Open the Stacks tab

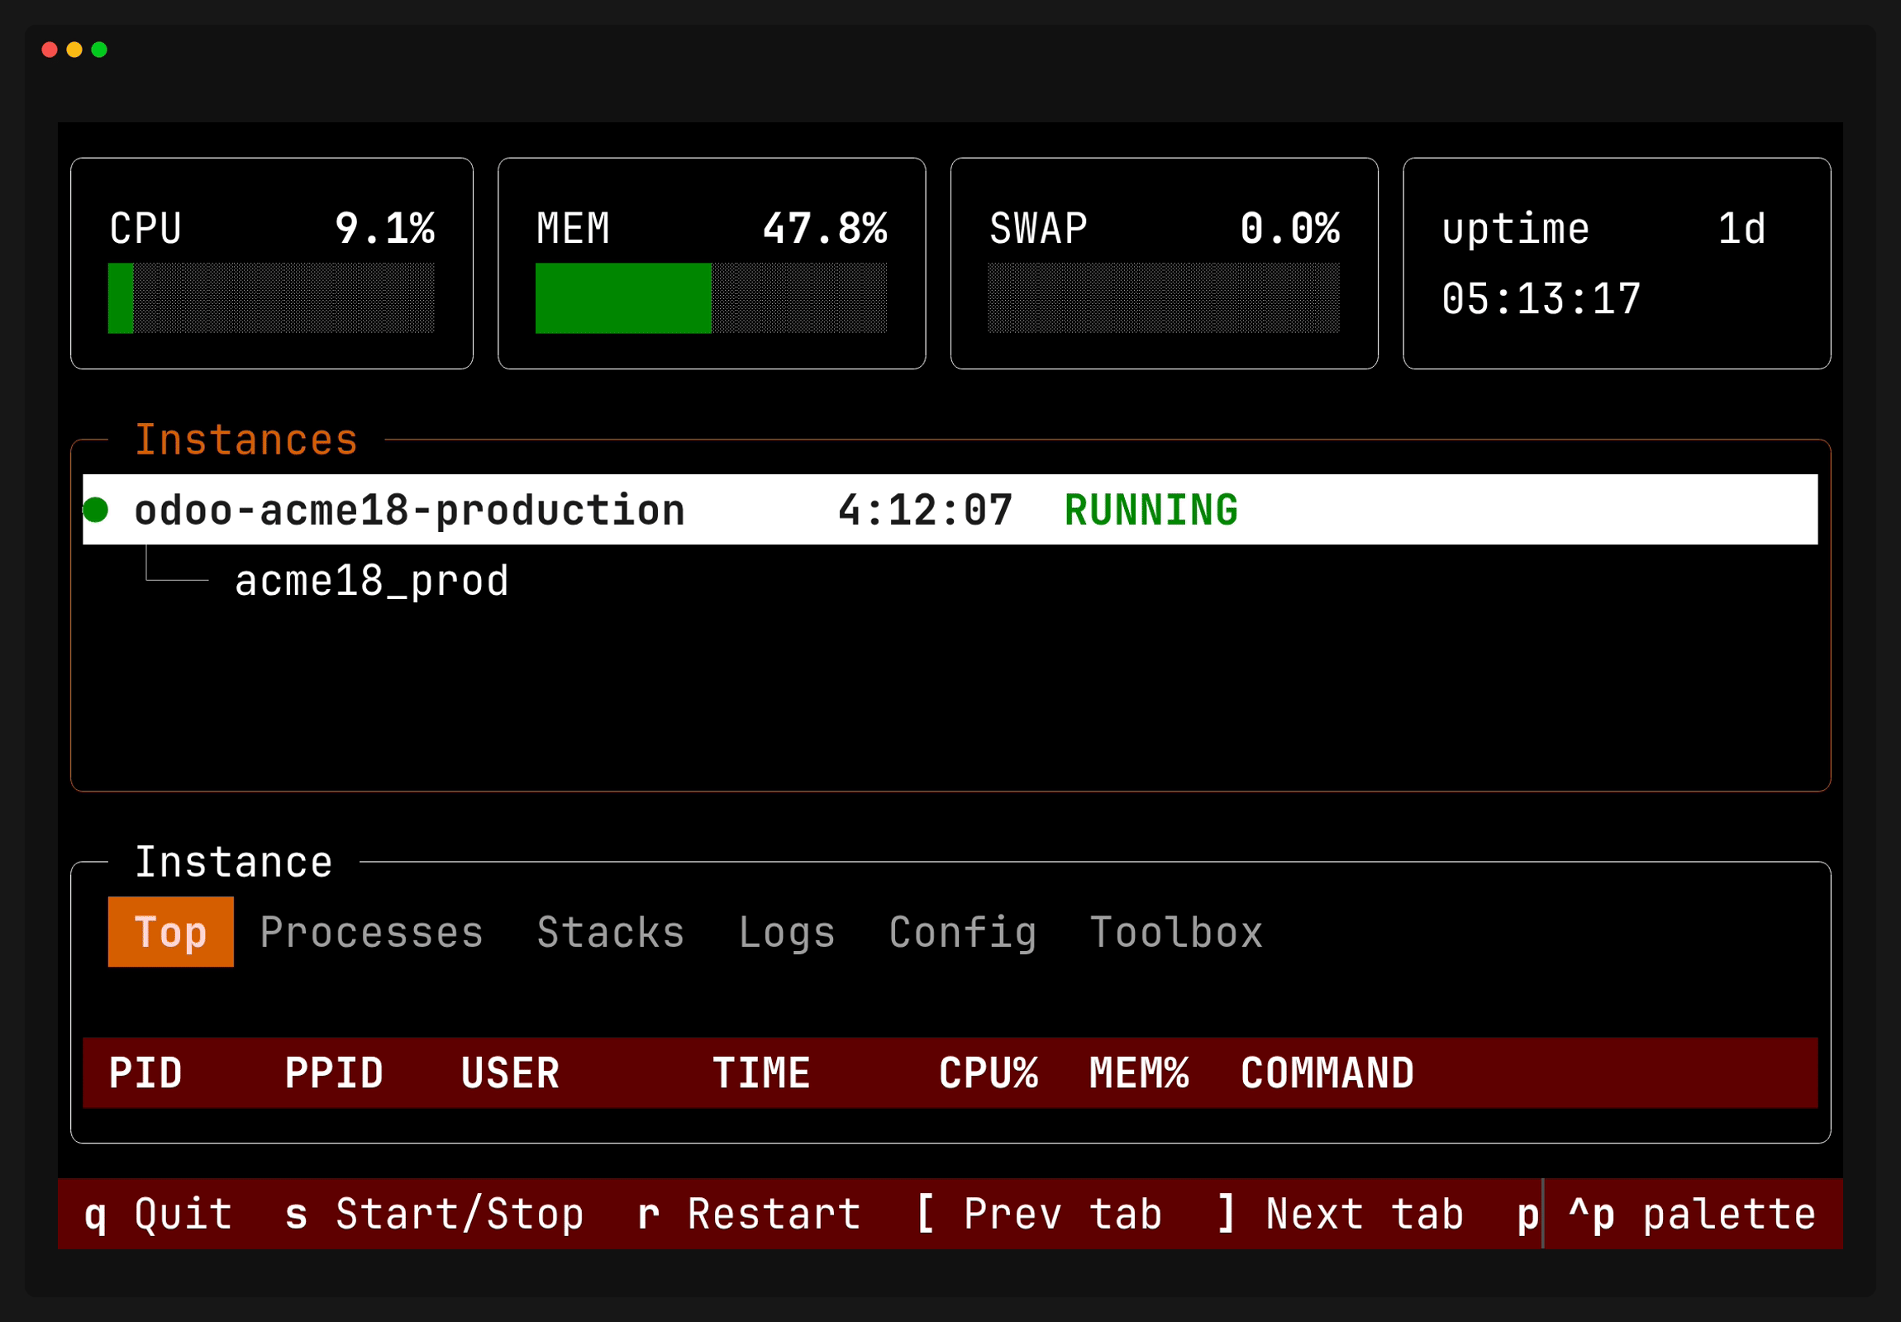pyautogui.click(x=611, y=932)
